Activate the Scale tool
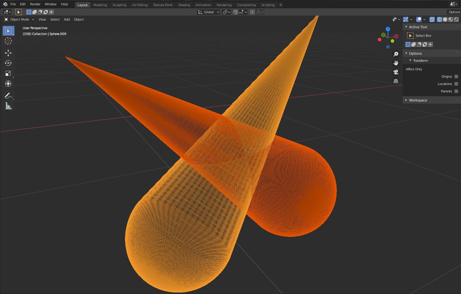The height and width of the screenshot is (294, 461). 8,73
